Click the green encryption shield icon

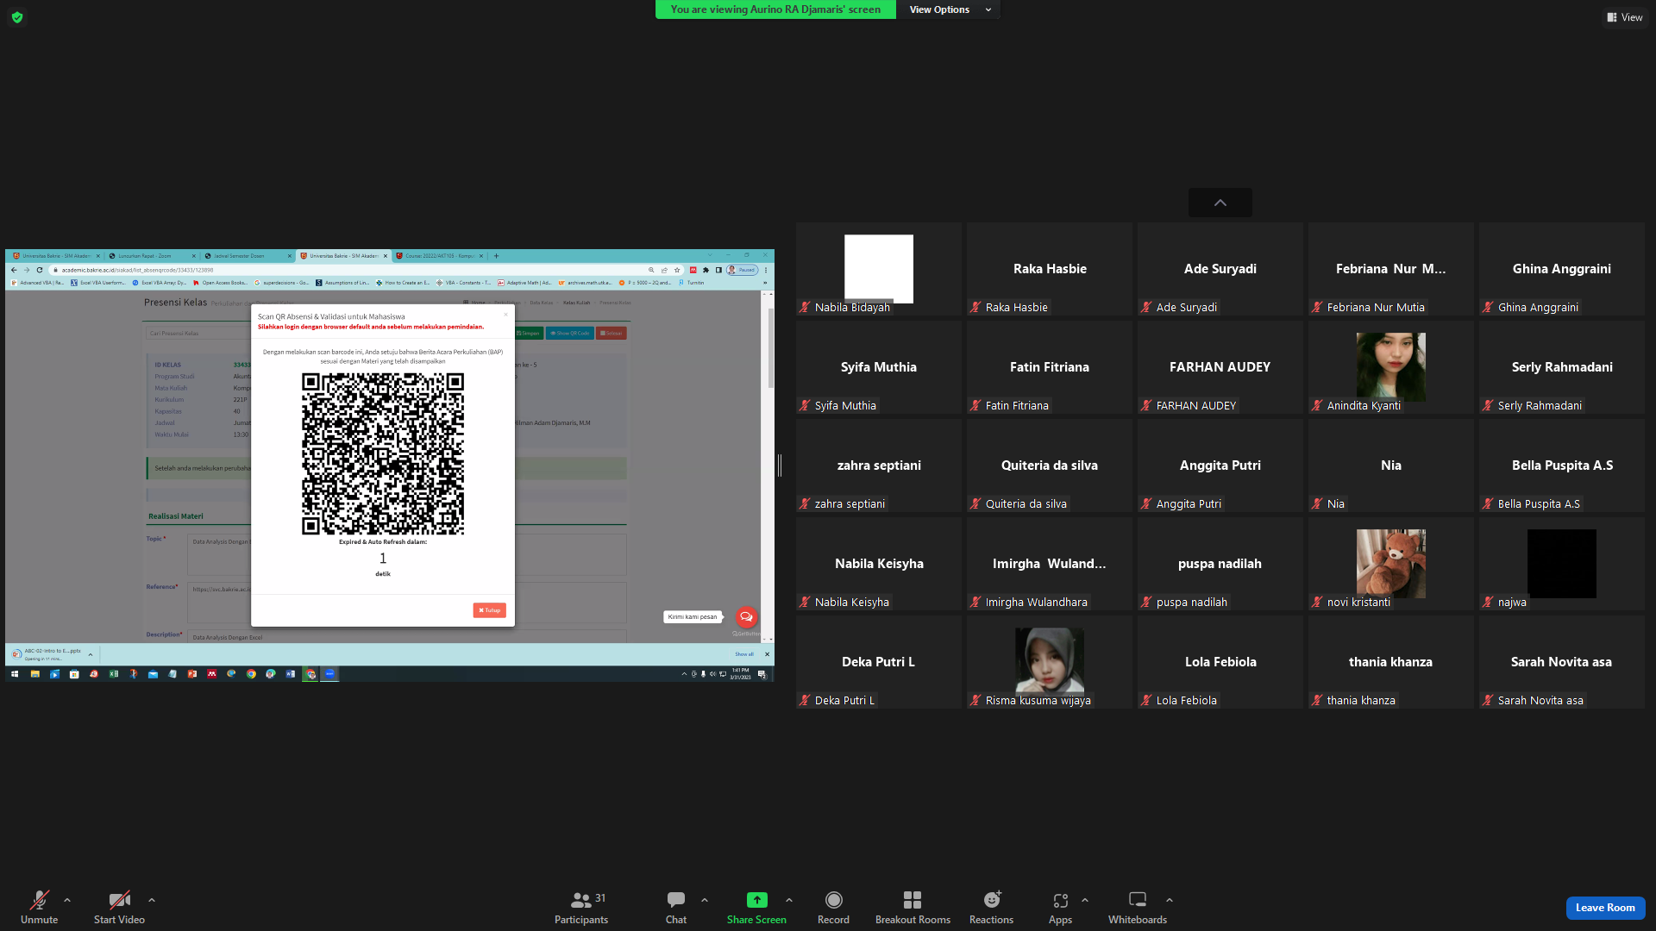[x=17, y=17]
